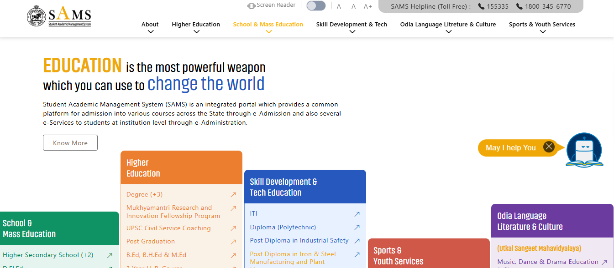Open Odia Language Litreture & Culture menu
Image resolution: width=614 pixels, height=268 pixels.
coord(448,25)
